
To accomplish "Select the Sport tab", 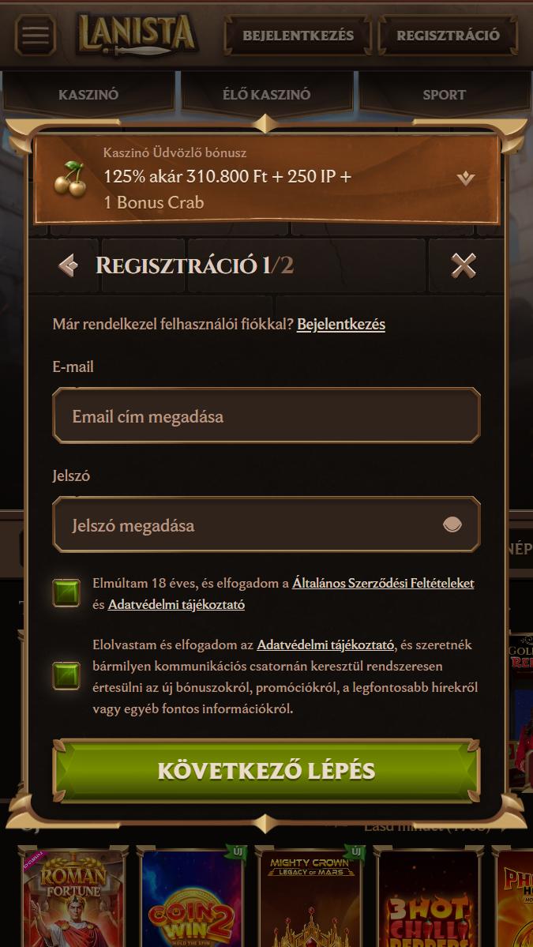I will coord(445,94).
